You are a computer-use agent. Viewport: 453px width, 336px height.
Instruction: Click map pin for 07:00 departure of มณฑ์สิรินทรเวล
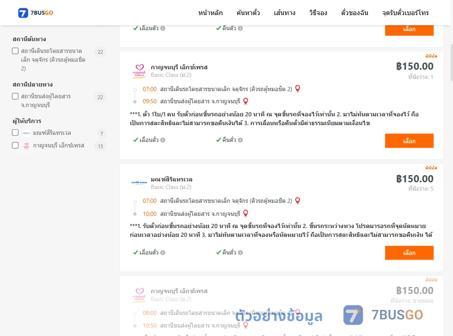coord(297,201)
